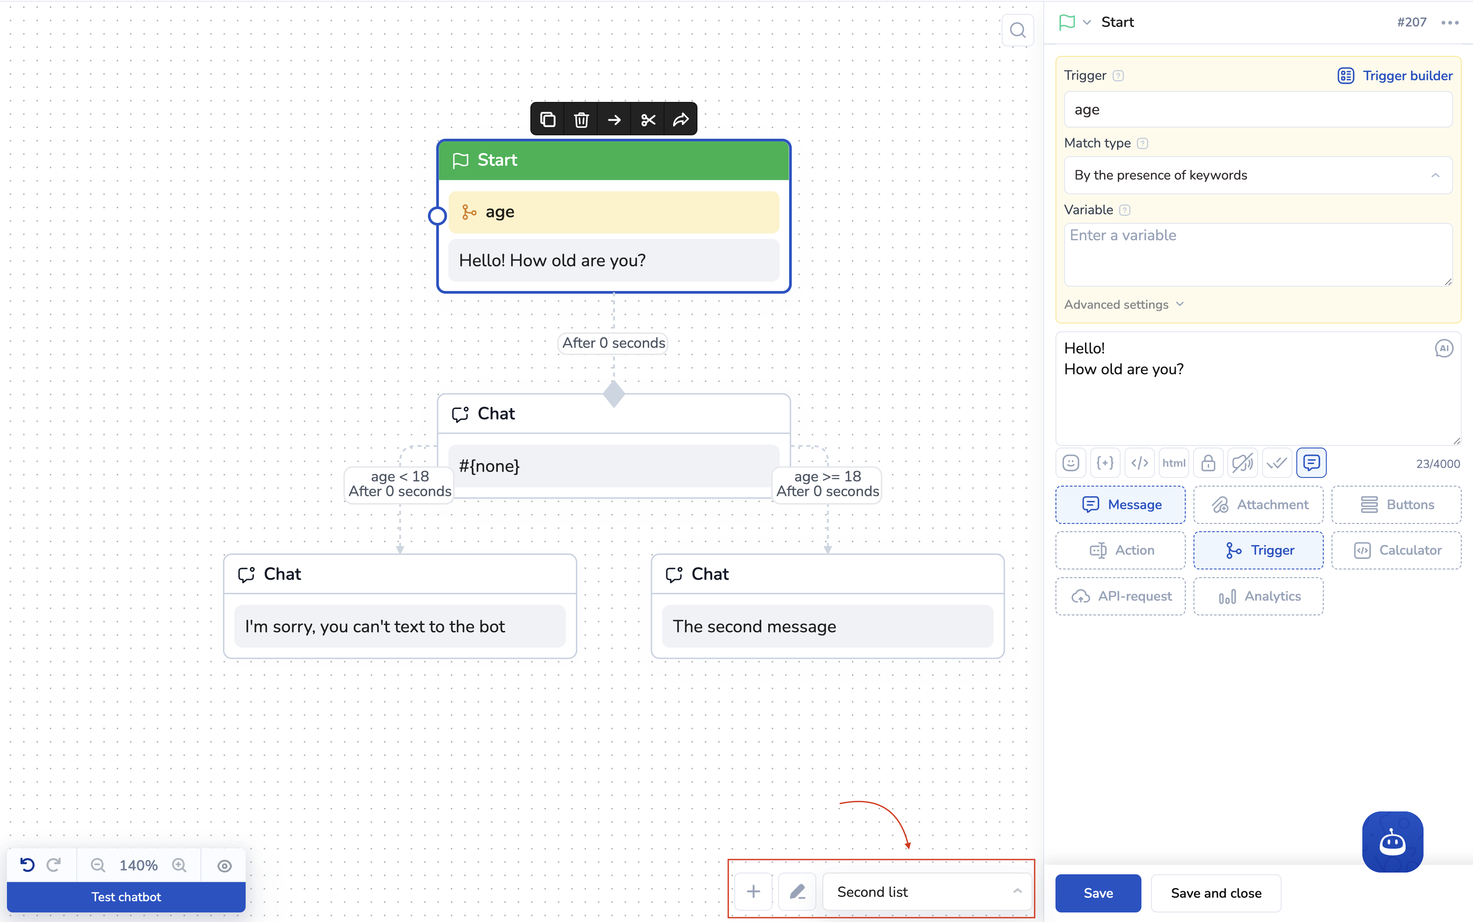Viewport: 1473px width, 922px height.
Task: Toggle the lock icon under the message
Action: pos(1207,463)
